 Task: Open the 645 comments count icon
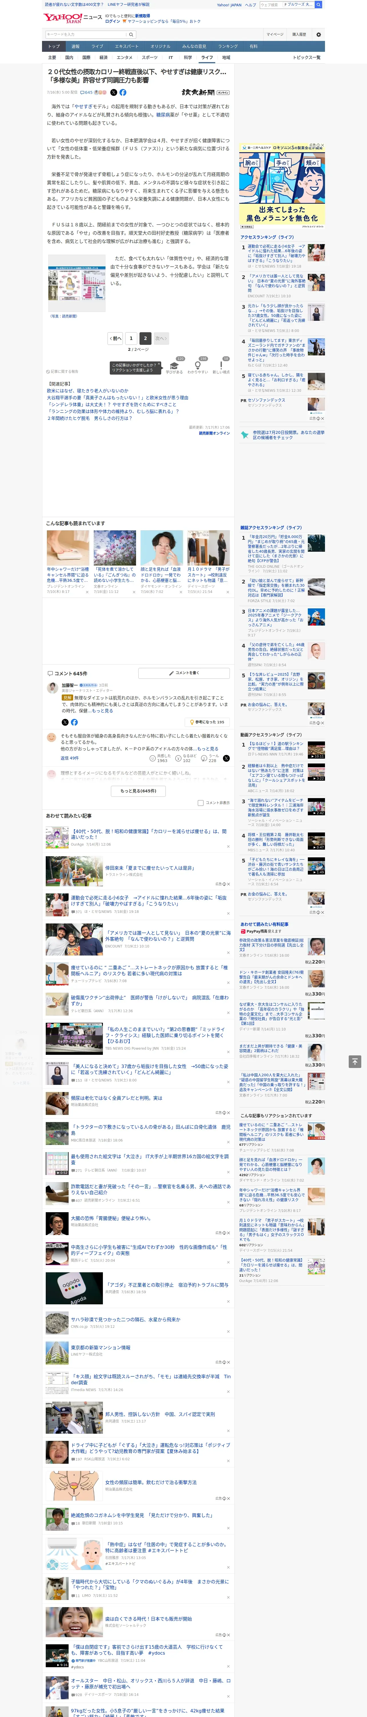tap(87, 93)
